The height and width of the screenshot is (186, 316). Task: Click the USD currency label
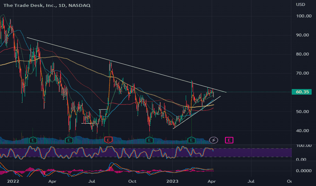pos(300,4)
